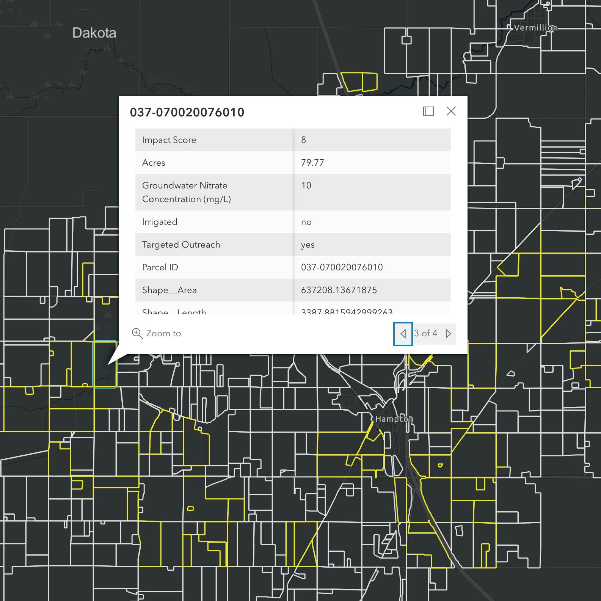Select Groundwater Nitrate Concentration label
The width and height of the screenshot is (601, 601).
[x=187, y=192]
